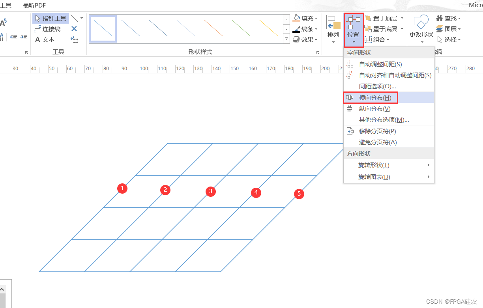Choose 自动调整间距(S) menu item
This screenshot has width=483, height=308.
coord(389,64)
